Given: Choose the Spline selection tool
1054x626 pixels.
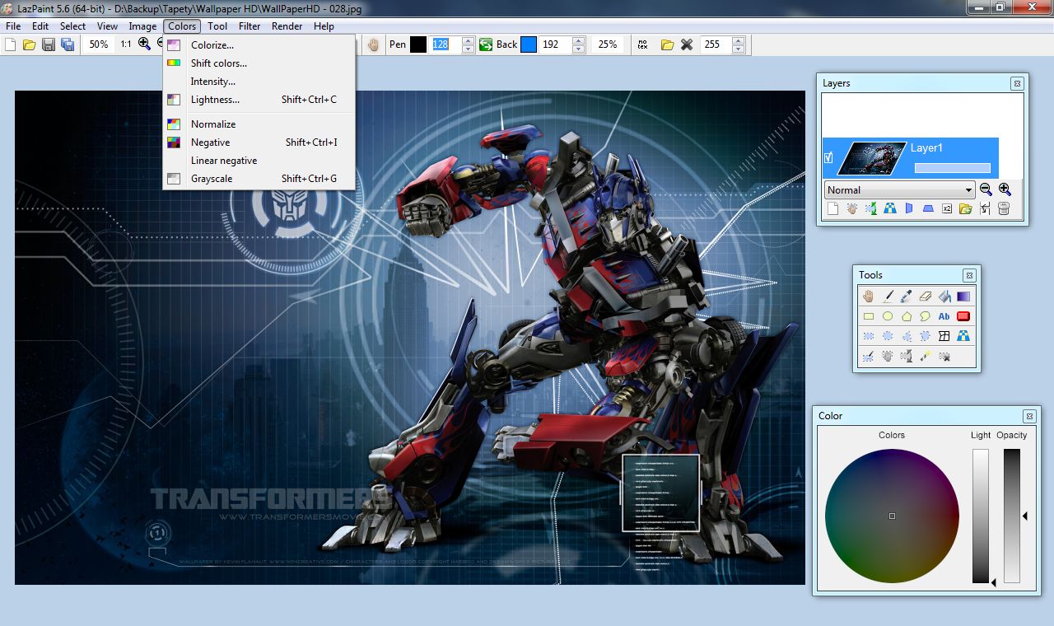Looking at the screenshot, I should [x=926, y=336].
